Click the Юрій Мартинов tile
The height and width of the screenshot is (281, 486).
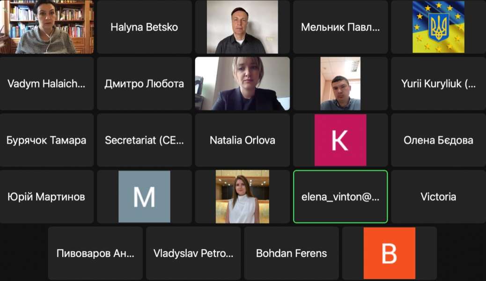click(x=46, y=197)
